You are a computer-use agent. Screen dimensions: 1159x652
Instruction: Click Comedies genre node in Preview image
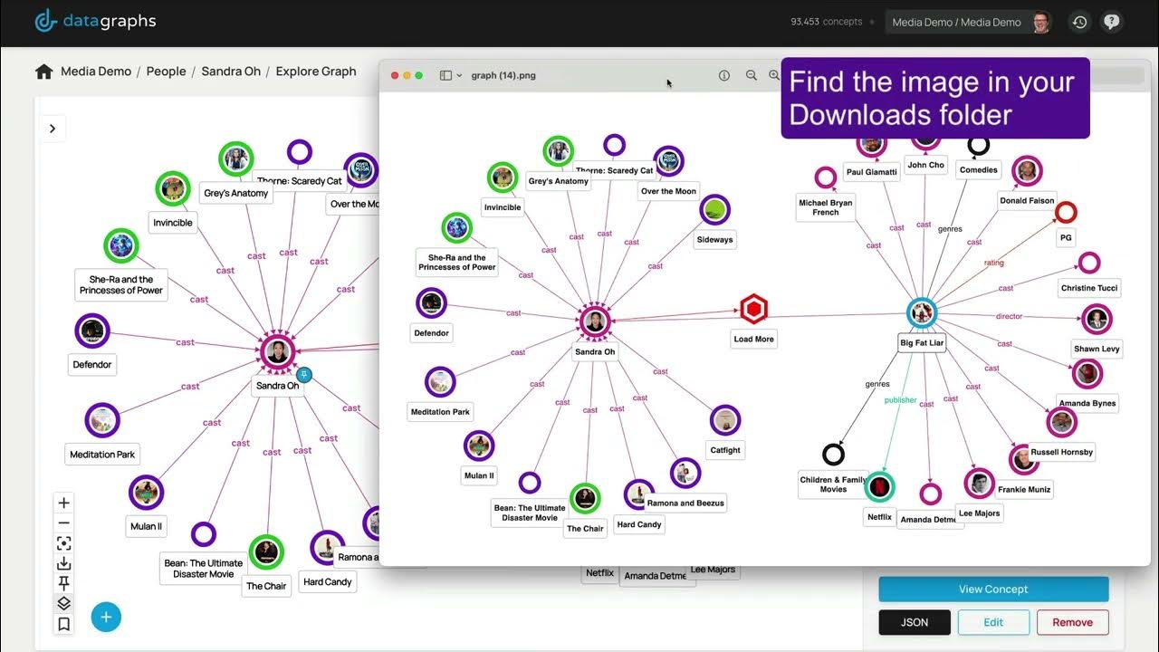[x=978, y=145]
